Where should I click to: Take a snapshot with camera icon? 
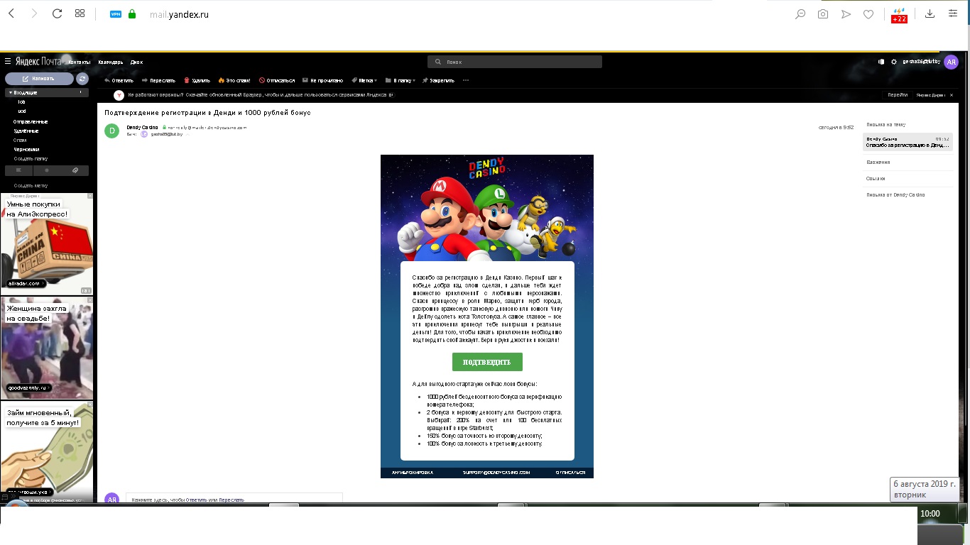coord(823,13)
